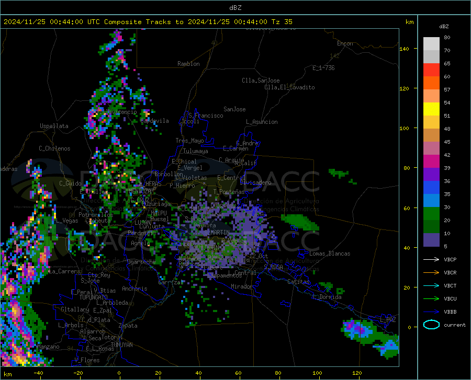This screenshot has width=471, height=380.
Task: Click the S_Francisco label
Action: (206, 116)
